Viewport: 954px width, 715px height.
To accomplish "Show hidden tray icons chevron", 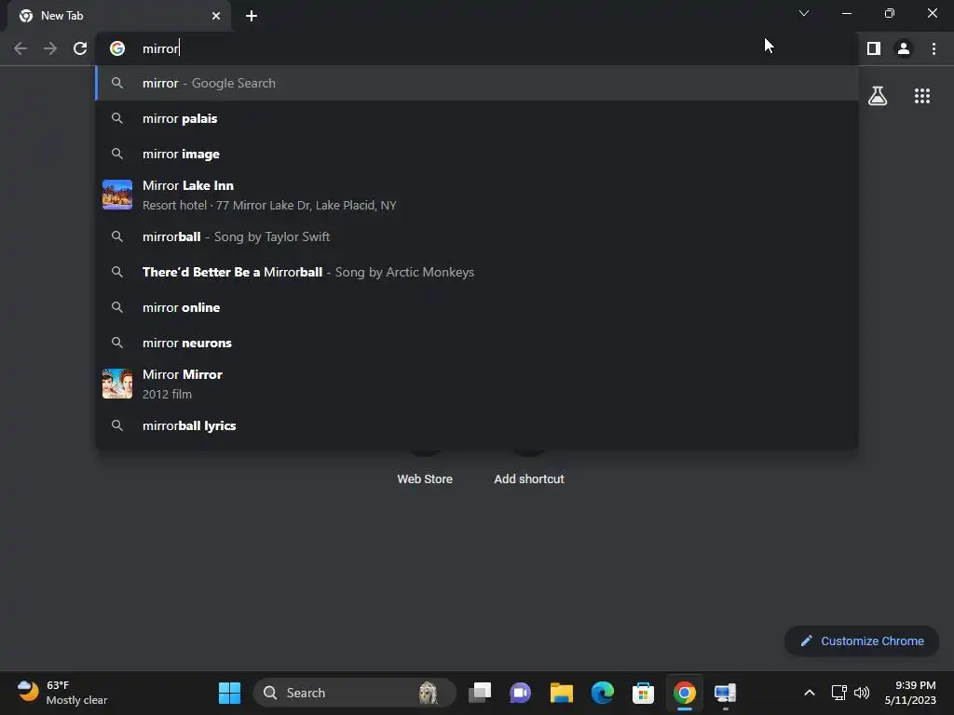I will [x=810, y=693].
